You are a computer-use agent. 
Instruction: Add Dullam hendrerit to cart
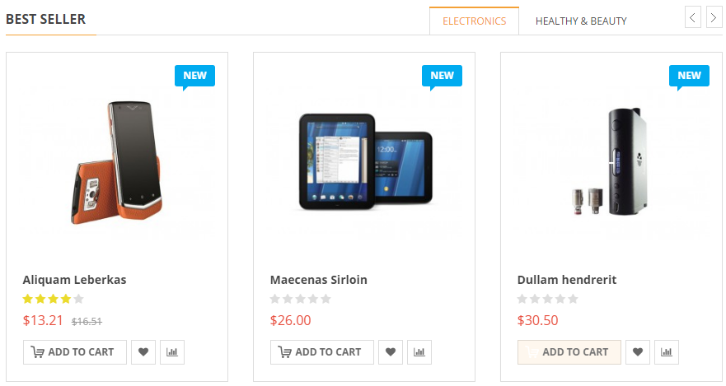click(x=569, y=352)
